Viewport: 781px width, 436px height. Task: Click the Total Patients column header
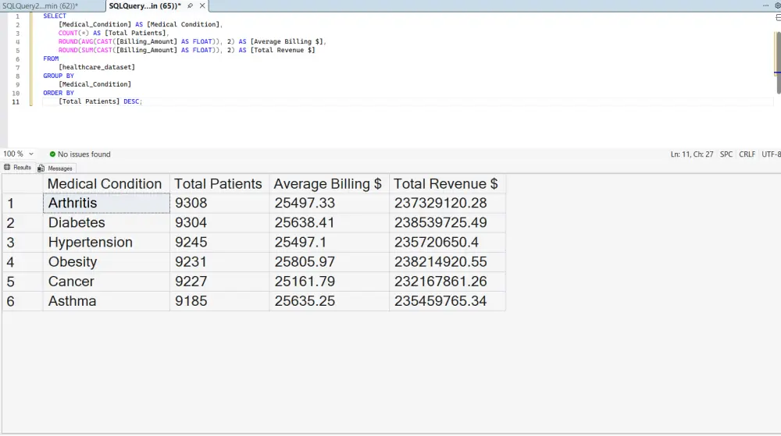[x=219, y=183]
